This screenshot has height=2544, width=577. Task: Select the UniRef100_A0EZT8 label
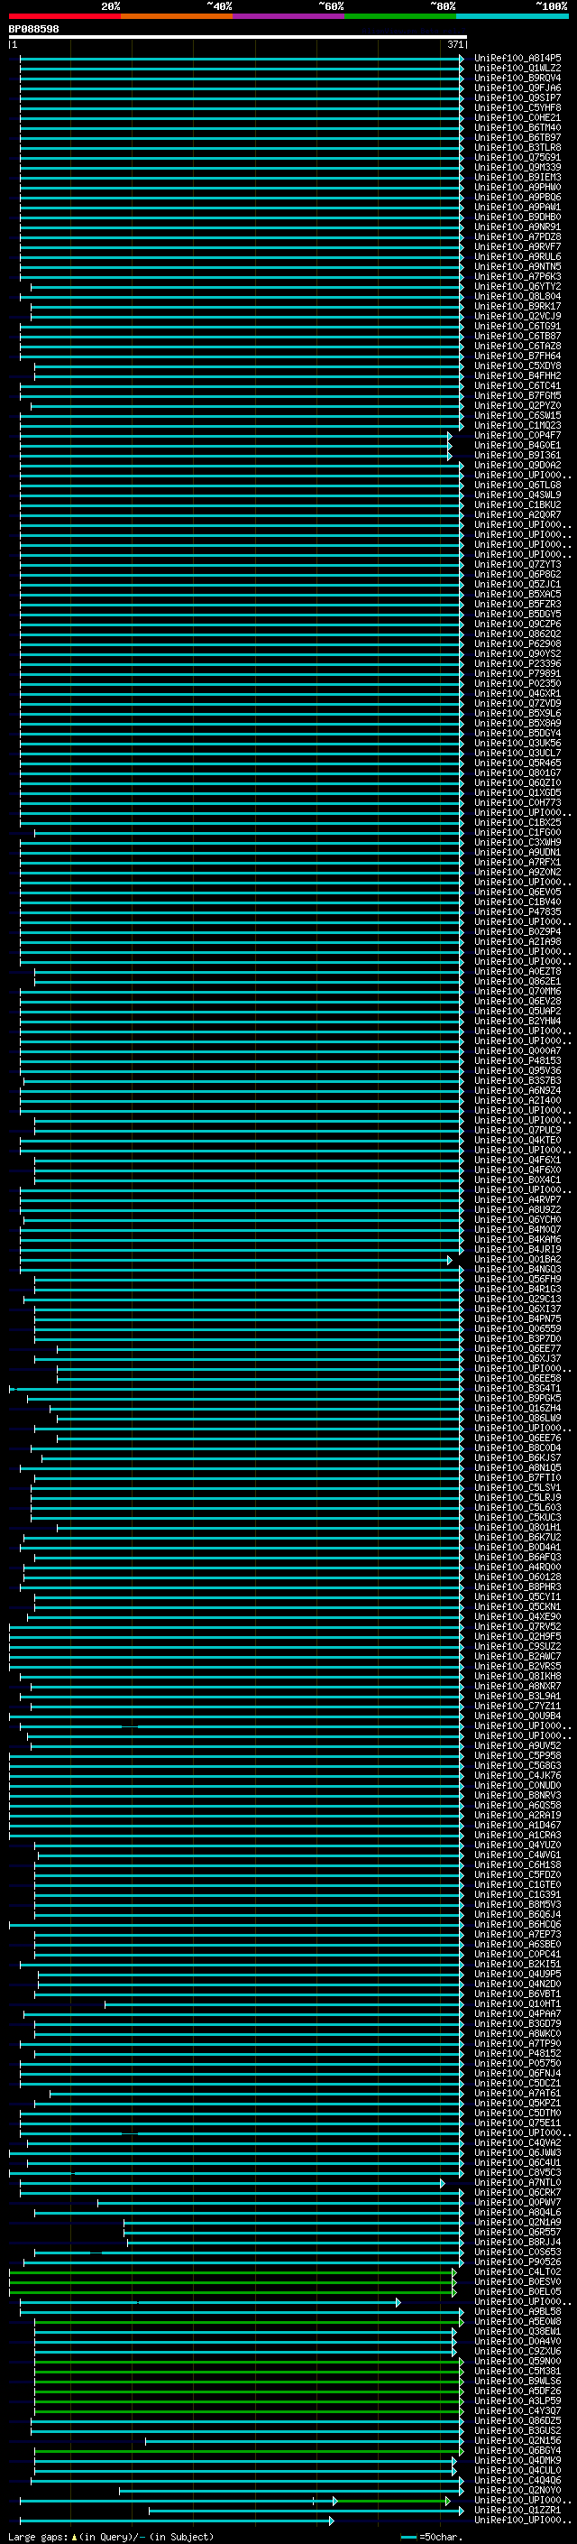click(x=517, y=972)
